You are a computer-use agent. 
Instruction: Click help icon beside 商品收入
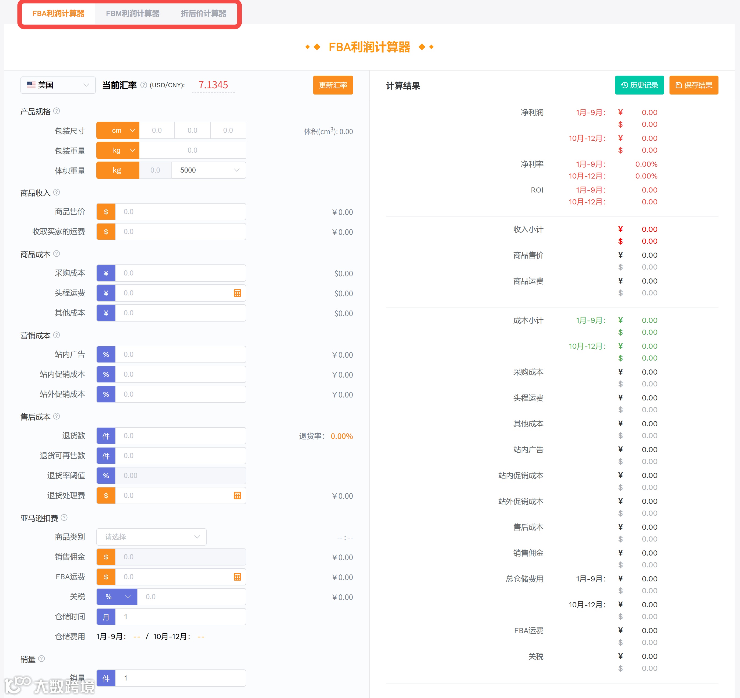(57, 192)
